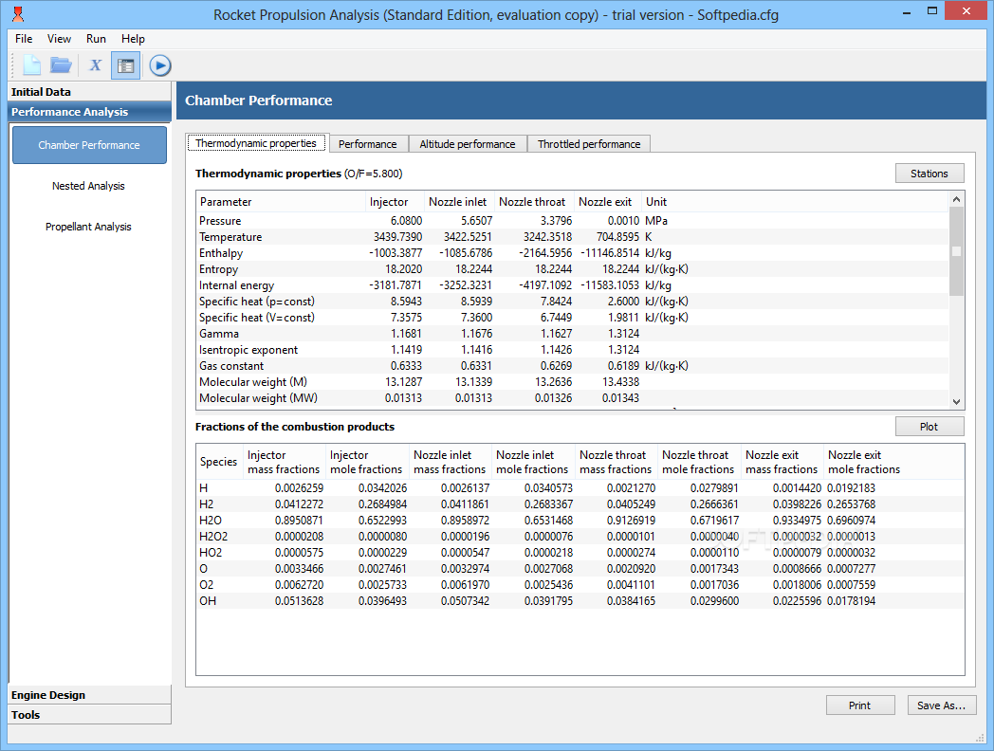Expand the Tools section

click(89, 714)
